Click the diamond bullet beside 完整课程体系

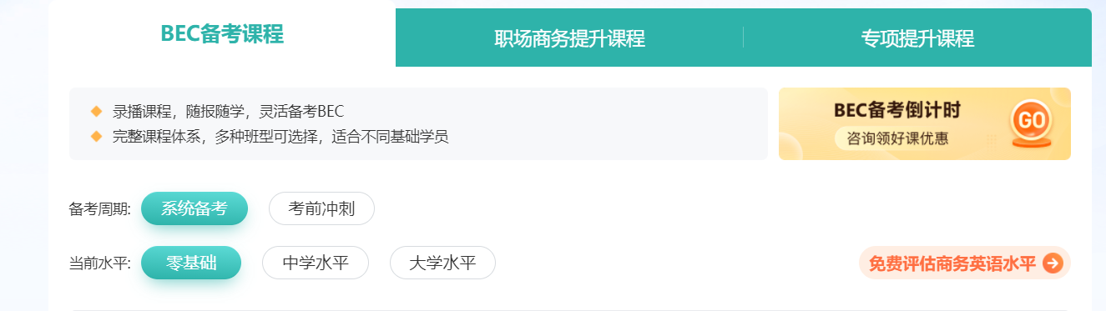(x=96, y=136)
